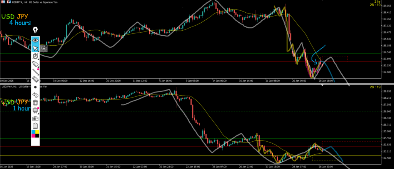
Task: Open the CMYK color palette swatch
Action: point(35,134)
